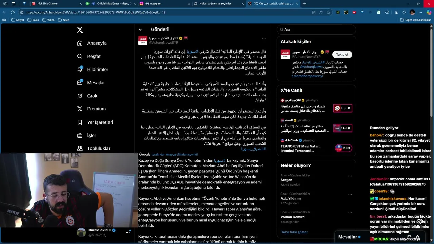Open the account menu next to BurakSakinOl
Image resolution: width=434 pixels, height=244 pixels.
[x=128, y=232]
